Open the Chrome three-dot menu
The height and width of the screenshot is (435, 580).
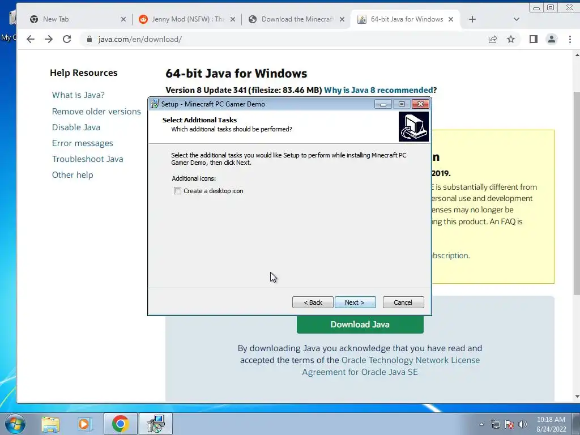coord(570,39)
